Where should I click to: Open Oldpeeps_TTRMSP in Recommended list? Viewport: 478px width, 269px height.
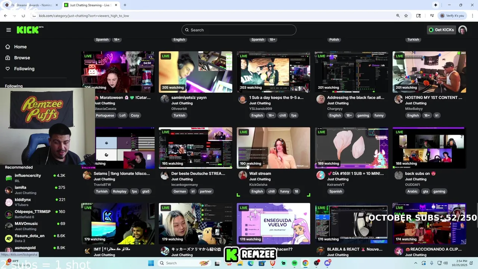[35, 214]
